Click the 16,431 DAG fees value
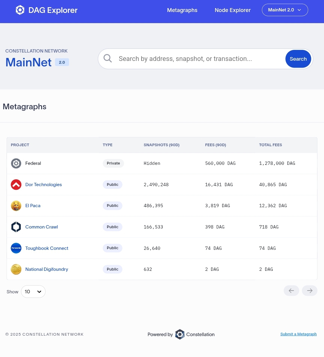The image size is (324, 357). click(x=219, y=185)
